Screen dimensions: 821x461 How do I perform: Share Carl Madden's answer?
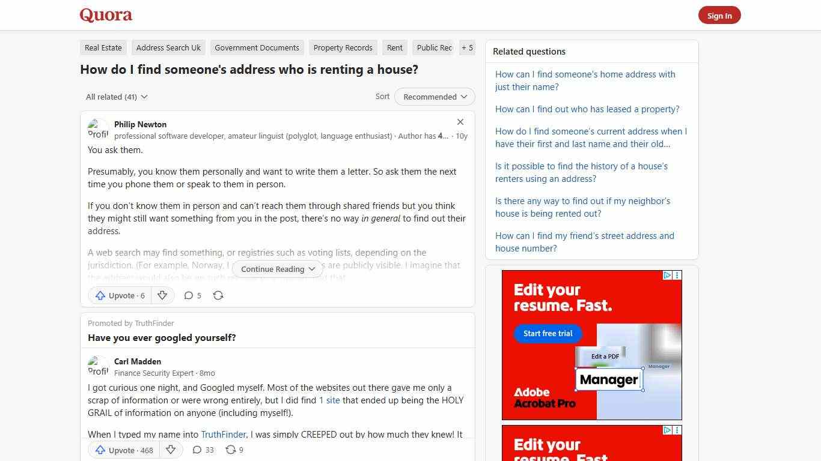tap(234, 450)
